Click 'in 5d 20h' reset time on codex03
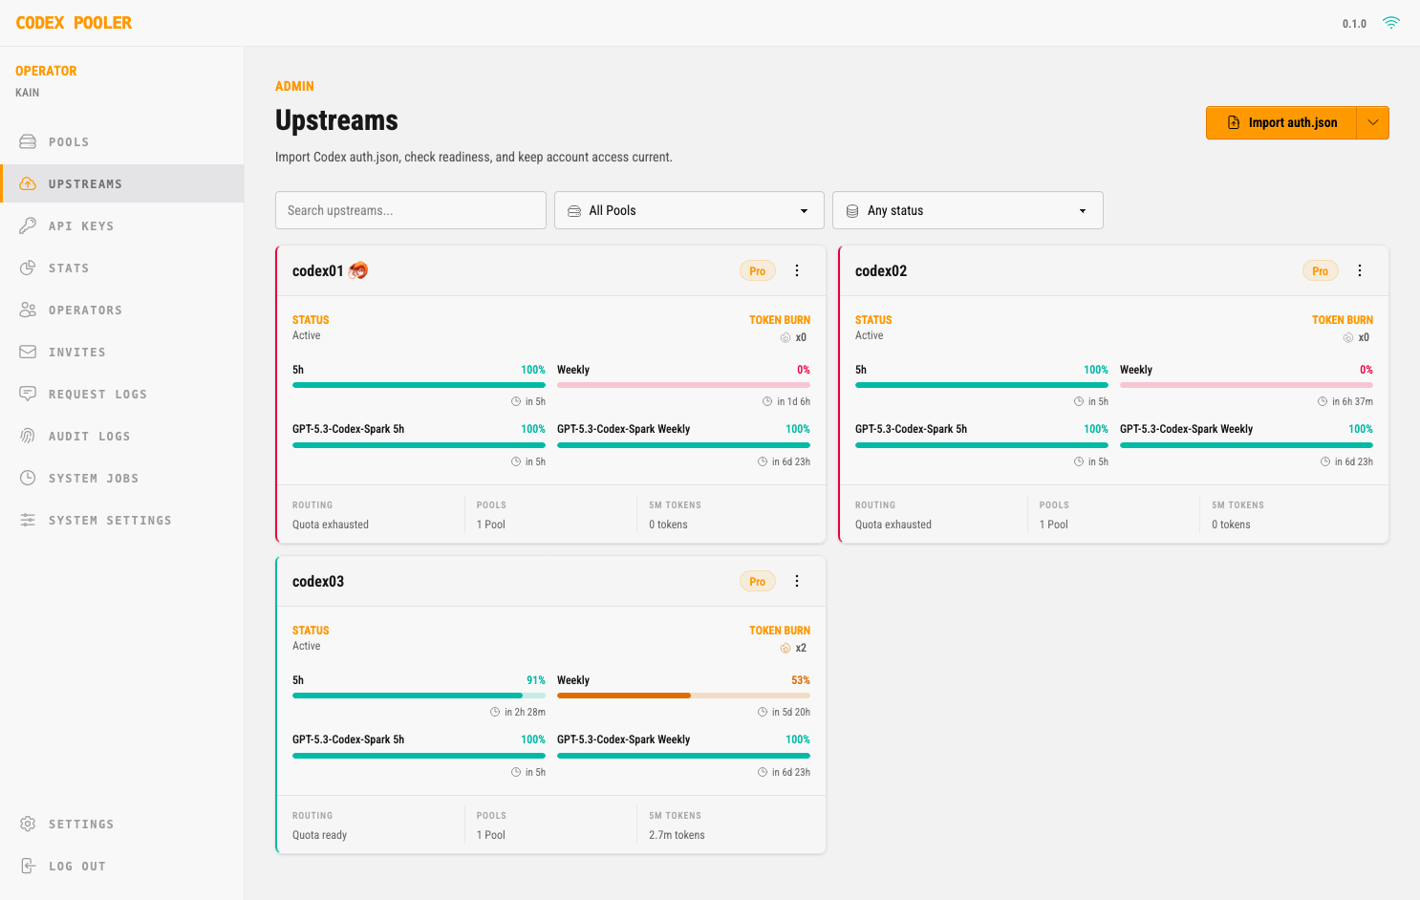The image size is (1420, 900). 791,712
